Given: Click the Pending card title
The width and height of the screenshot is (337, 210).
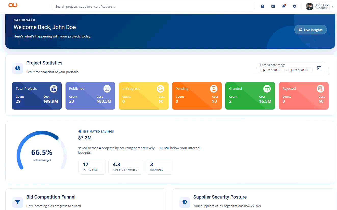Looking at the screenshot, I should pos(182,89).
